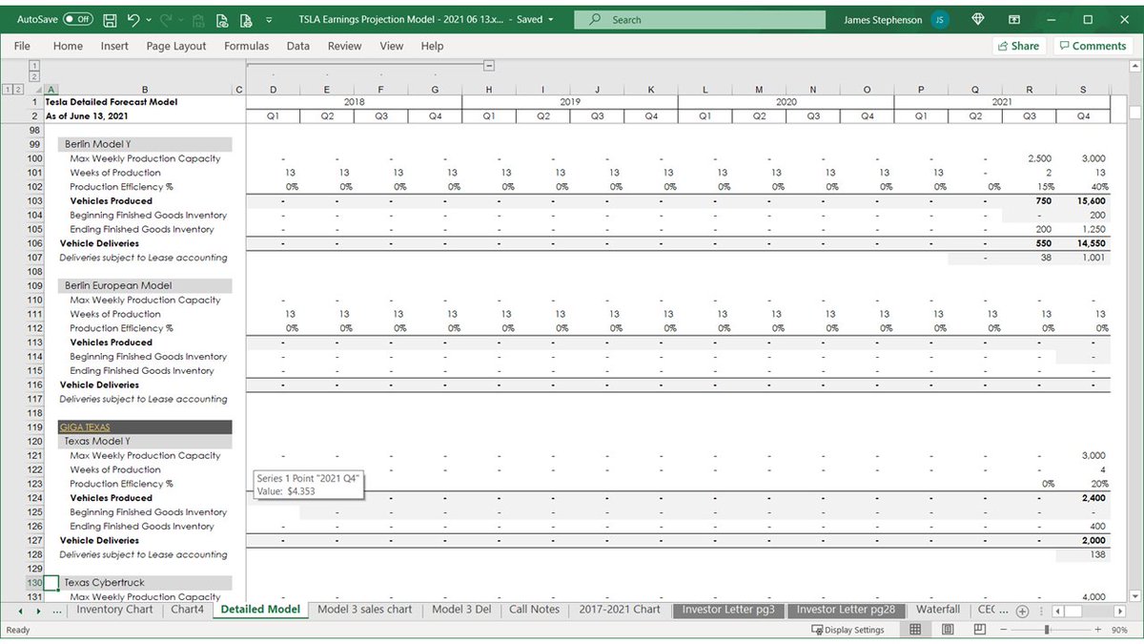Image resolution: width=1144 pixels, height=644 pixels.
Task: Switch to Normal view icon
Action: (x=915, y=630)
